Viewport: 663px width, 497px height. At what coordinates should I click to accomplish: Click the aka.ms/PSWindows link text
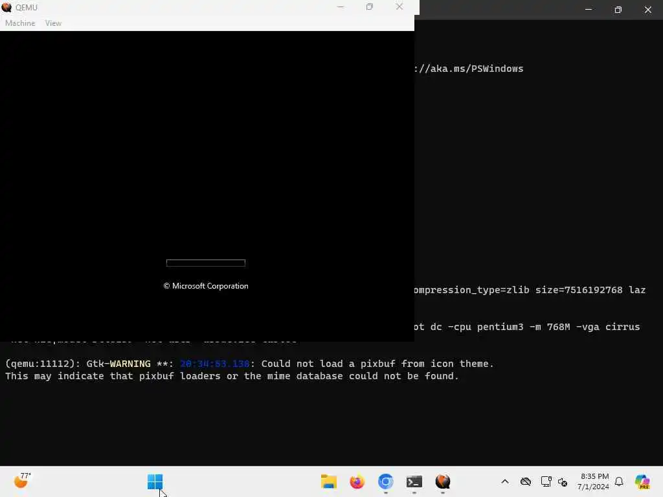pyautogui.click(x=469, y=69)
